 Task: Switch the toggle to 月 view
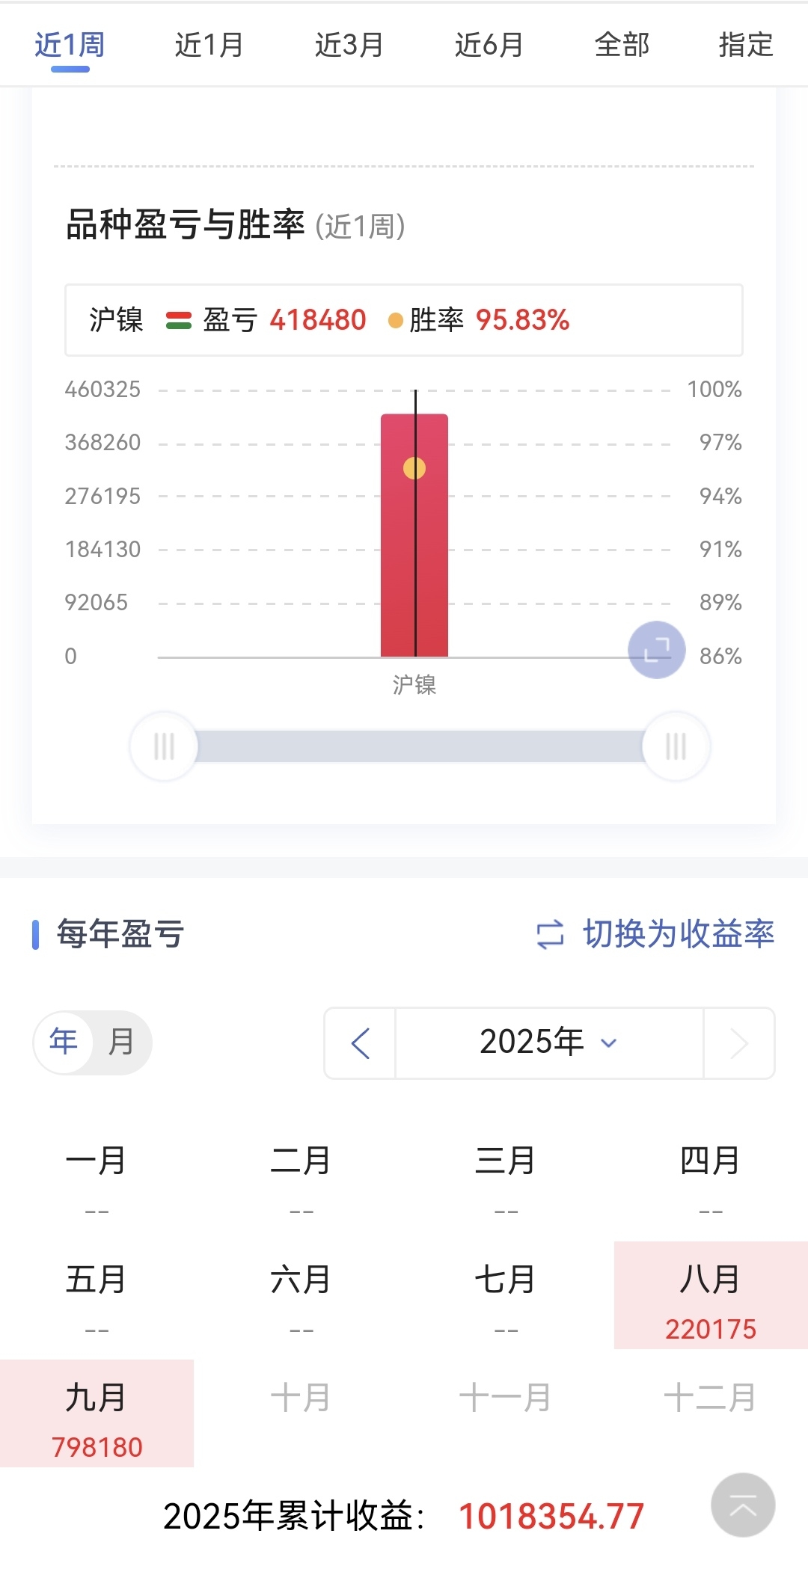point(121,1043)
